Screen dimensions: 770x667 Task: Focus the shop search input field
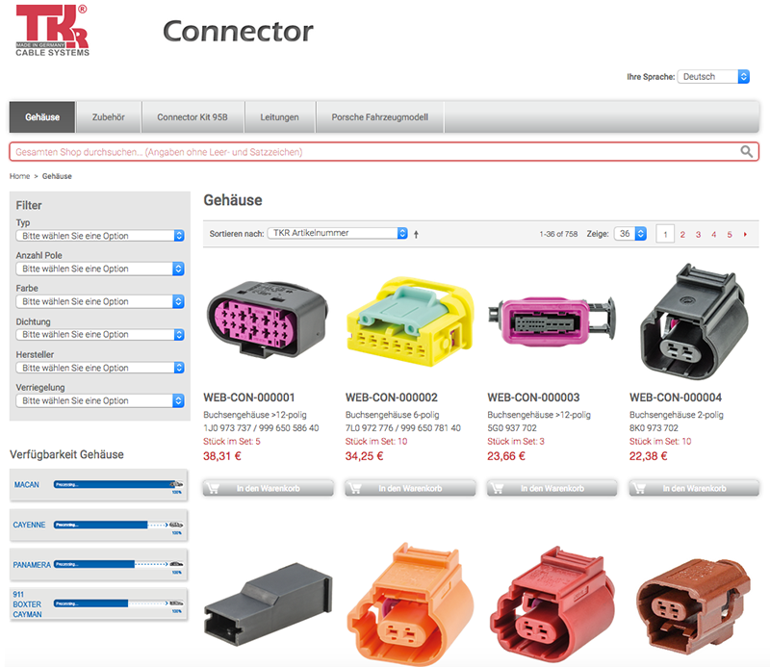(x=375, y=152)
